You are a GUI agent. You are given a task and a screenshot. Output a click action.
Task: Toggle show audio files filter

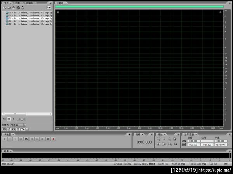(x=4, y=129)
